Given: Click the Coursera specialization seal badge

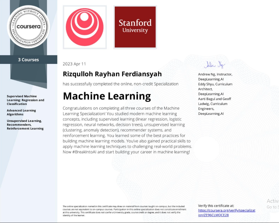Looking at the screenshot, I should click(29, 27).
